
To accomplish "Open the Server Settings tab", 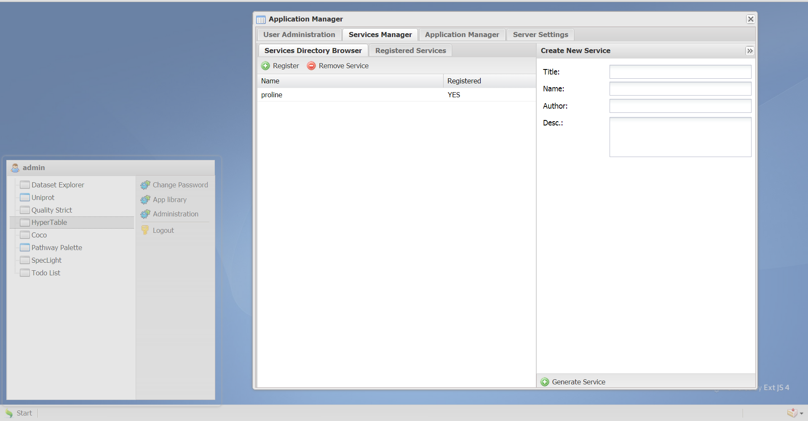I will point(540,35).
